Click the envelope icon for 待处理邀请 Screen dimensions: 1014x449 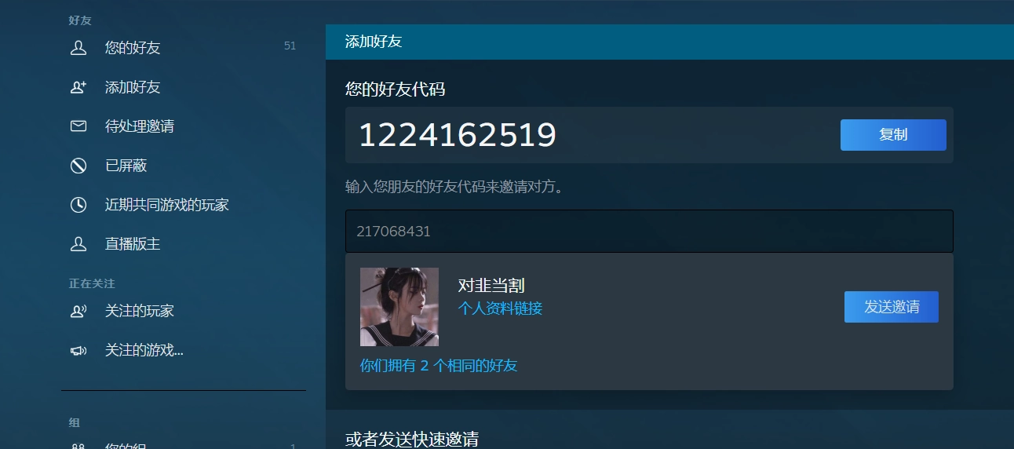pos(78,126)
